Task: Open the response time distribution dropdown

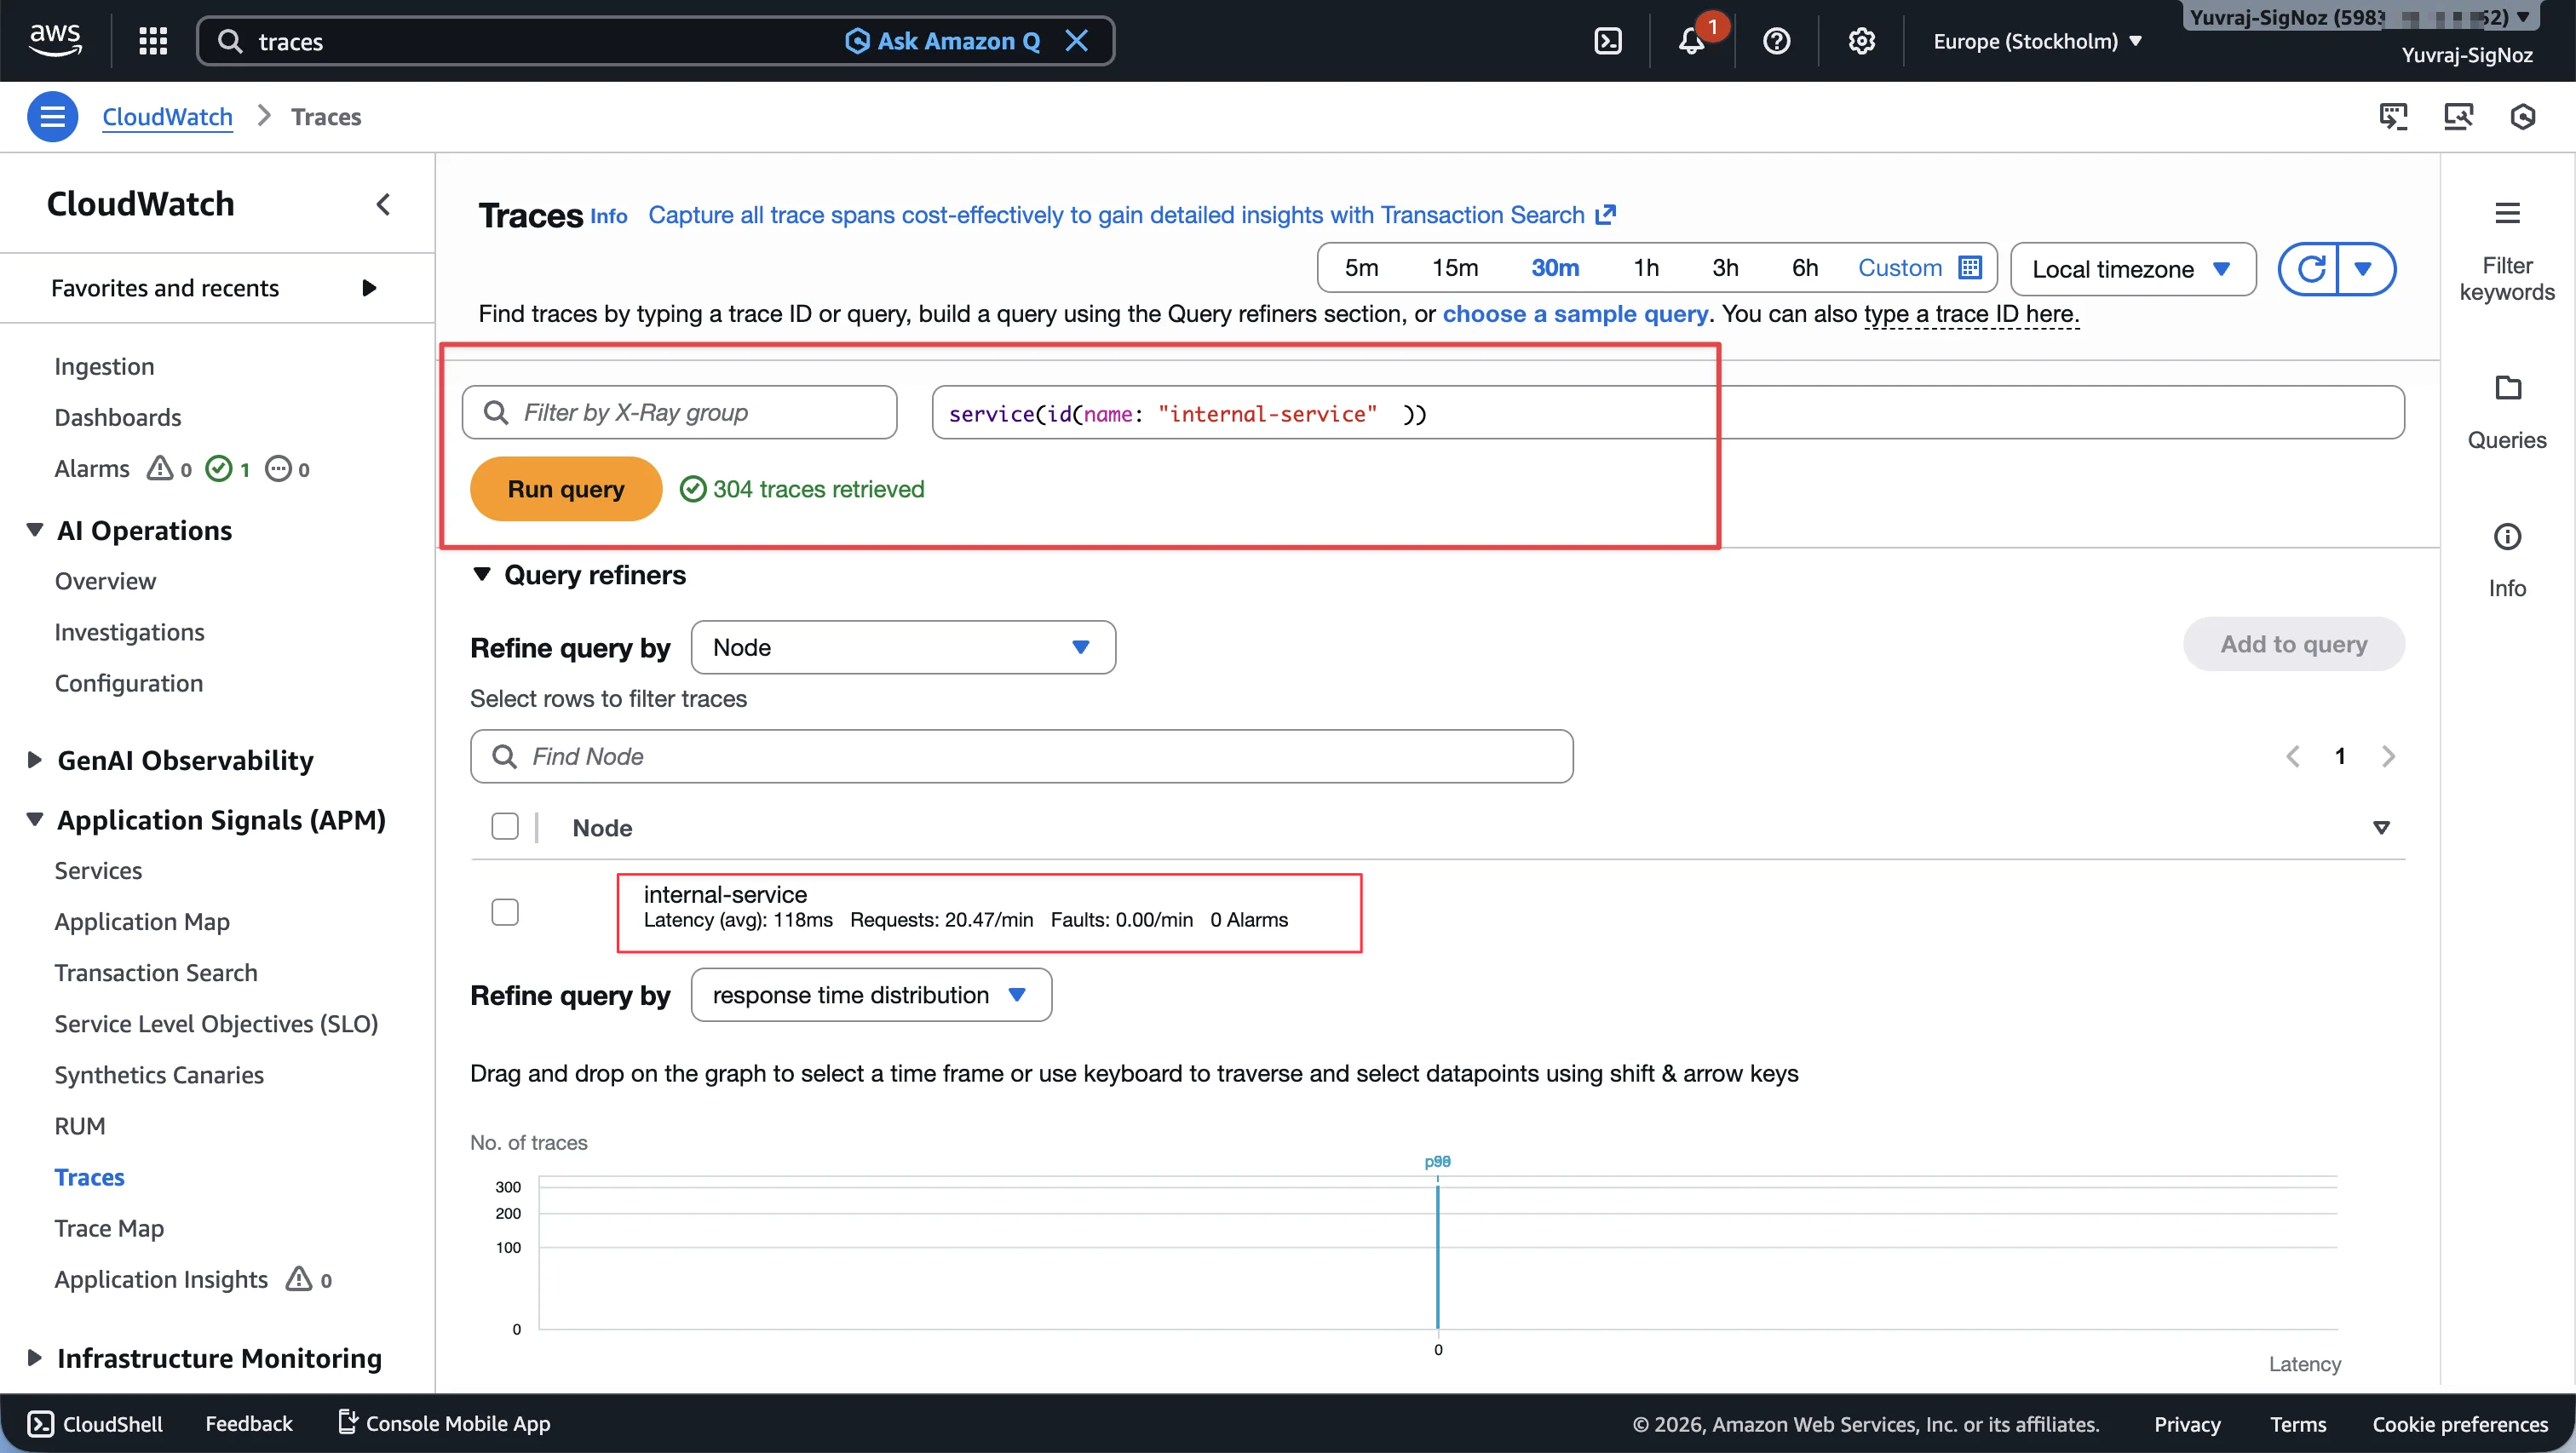Action: [870, 994]
